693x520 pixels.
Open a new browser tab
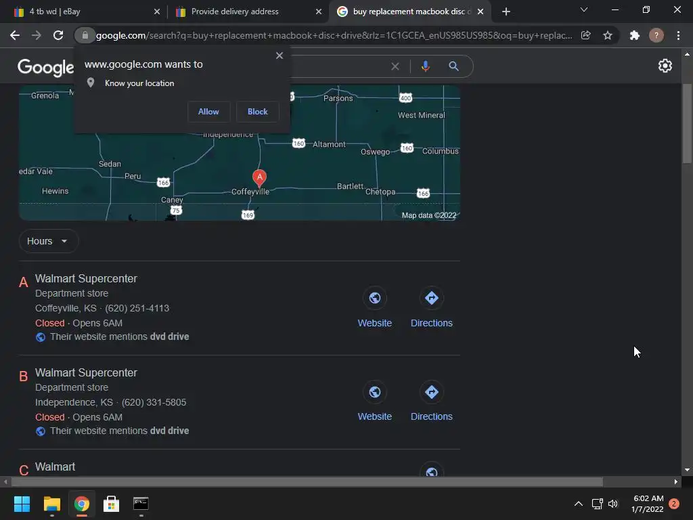coord(506,12)
